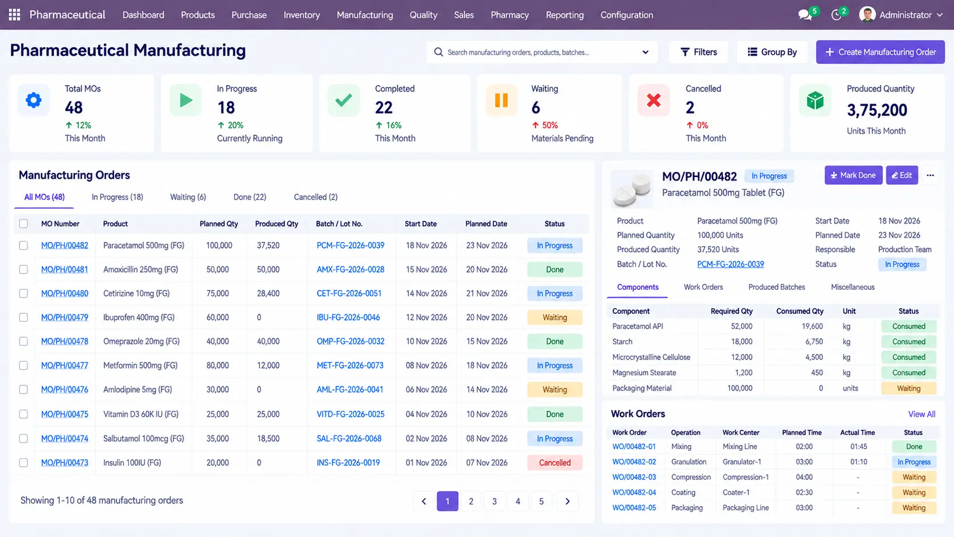Switch to the Work Orders detail tab
This screenshot has height=537, width=954.
[x=703, y=287]
